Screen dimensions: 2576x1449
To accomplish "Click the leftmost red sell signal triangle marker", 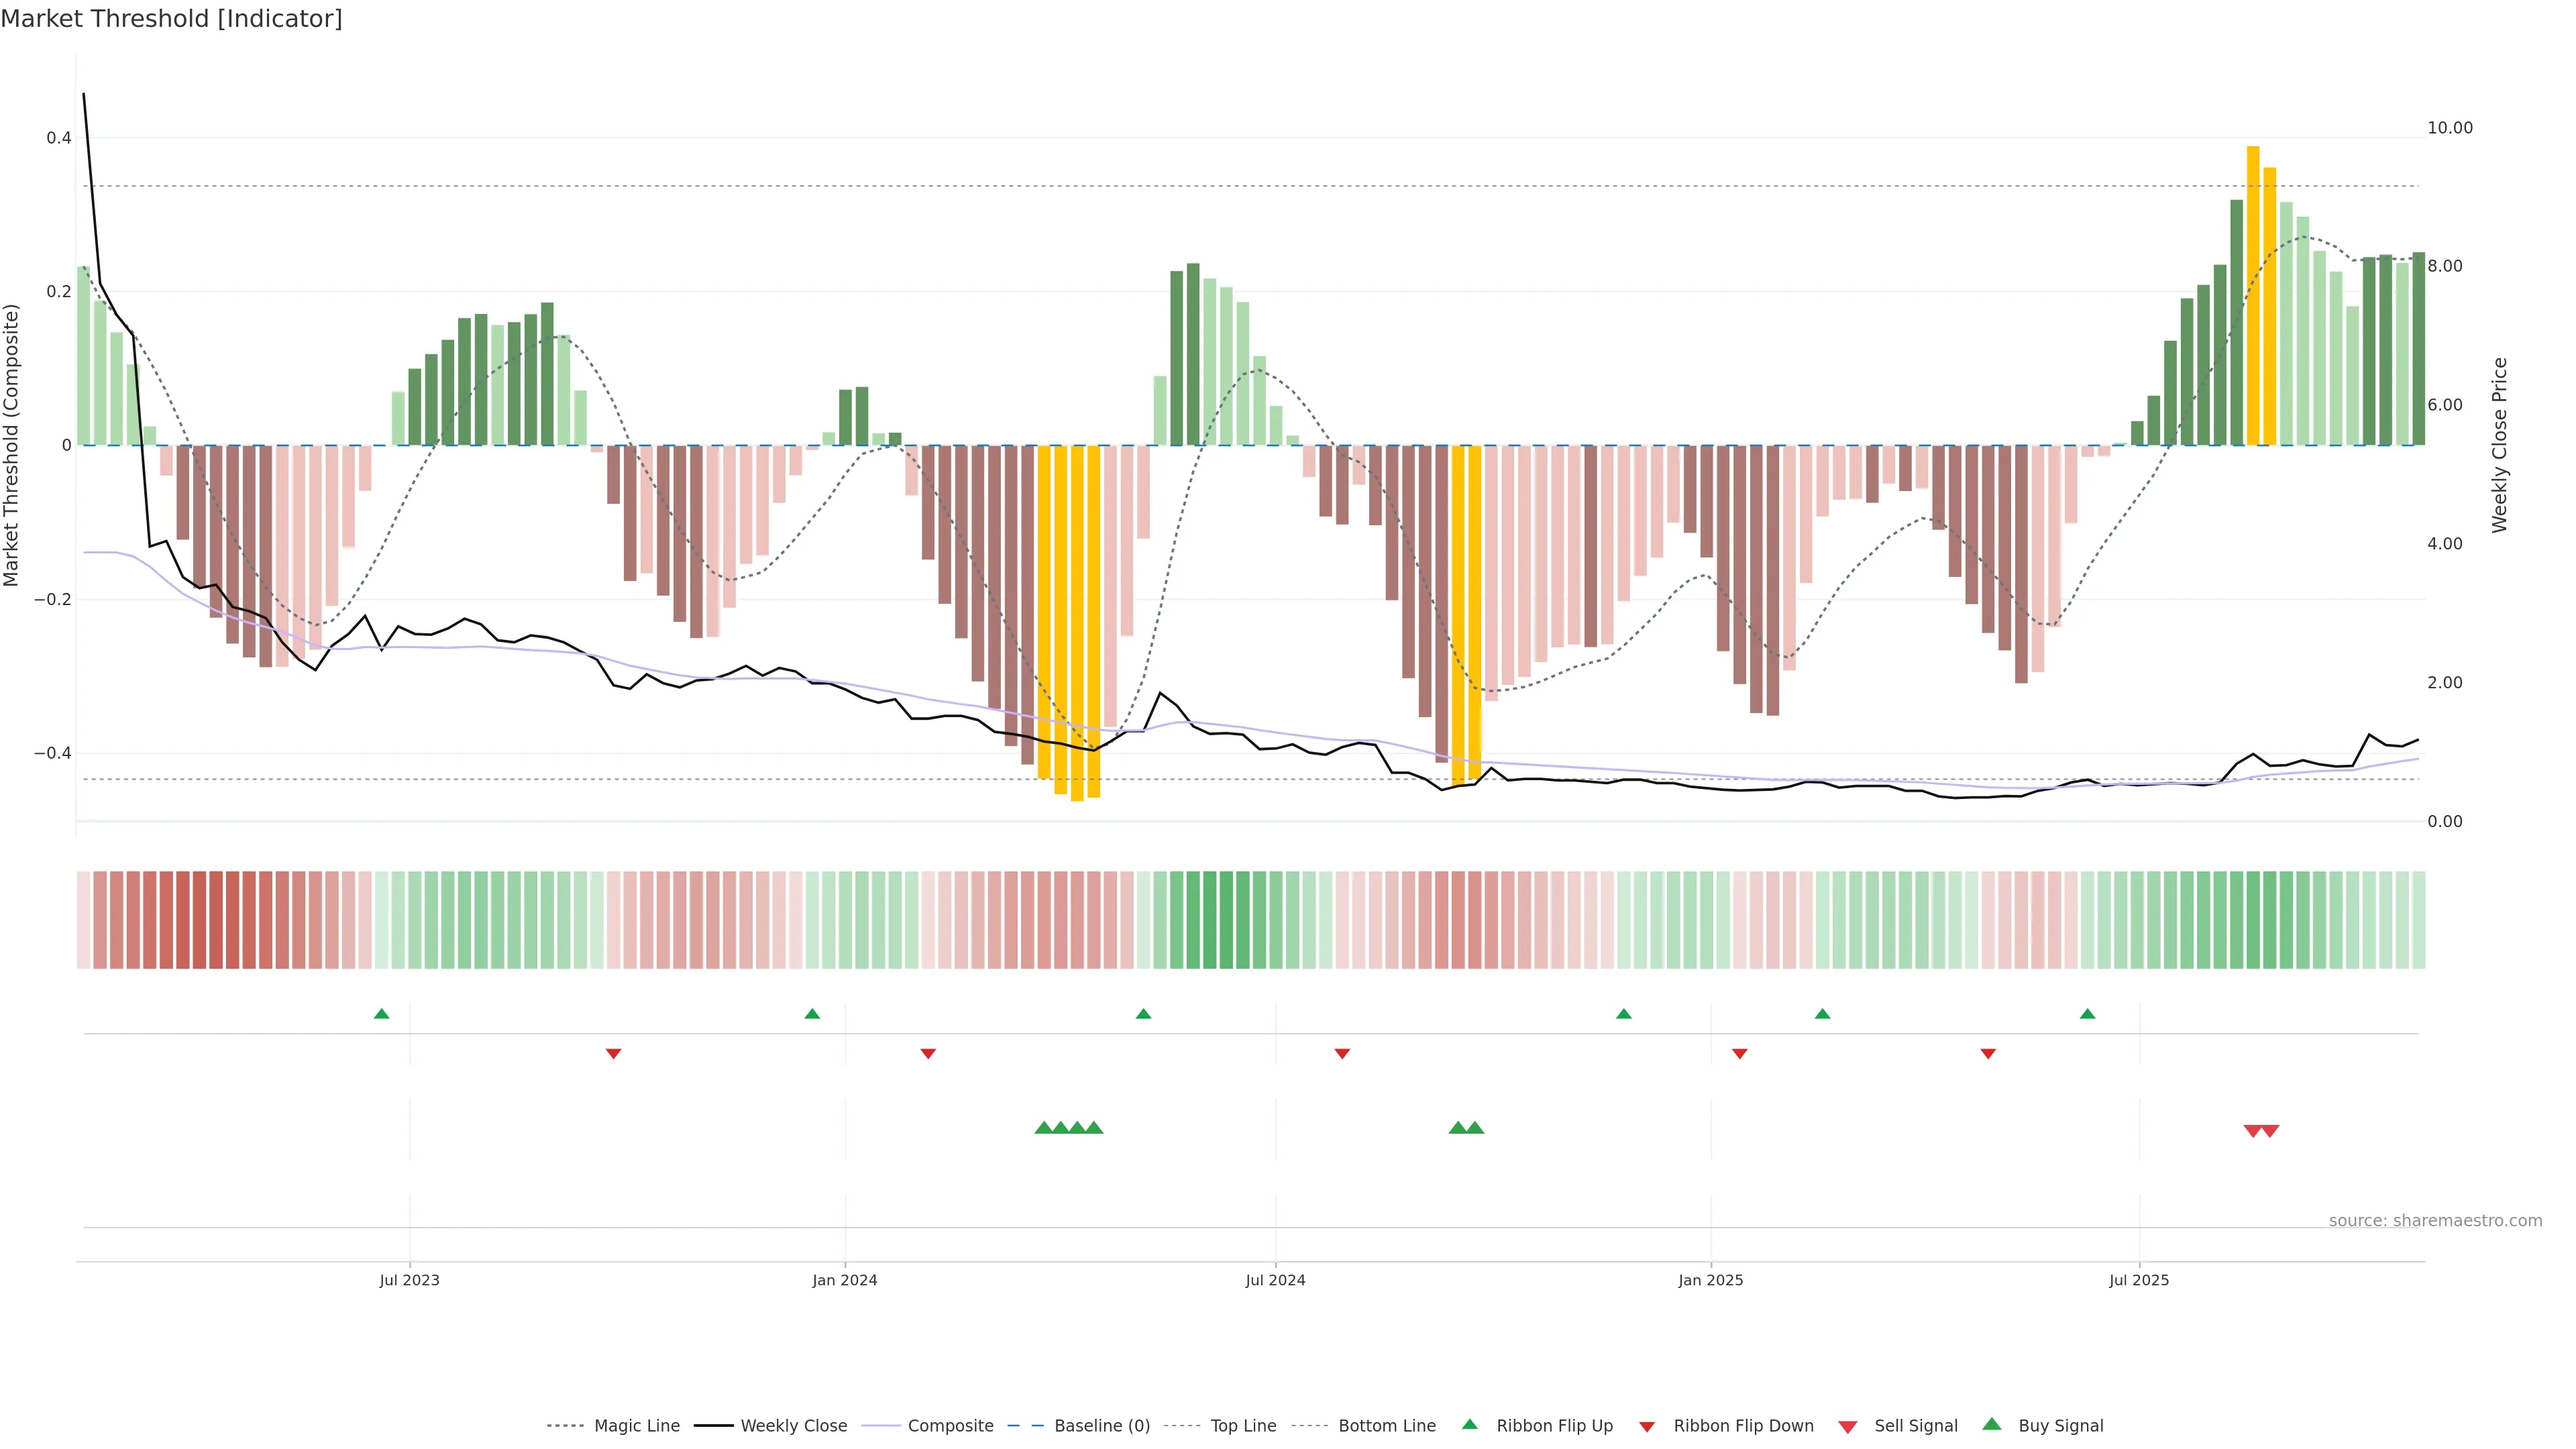I will coord(2252,1131).
